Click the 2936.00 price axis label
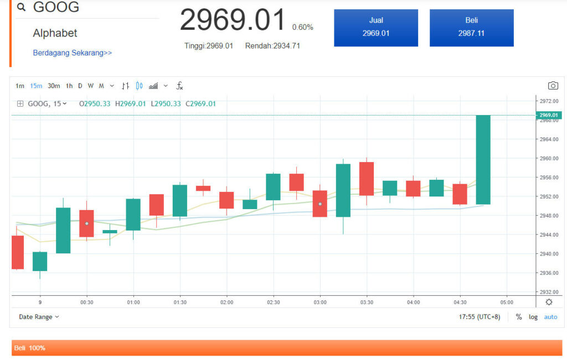This screenshot has width=567, height=360. point(549,273)
